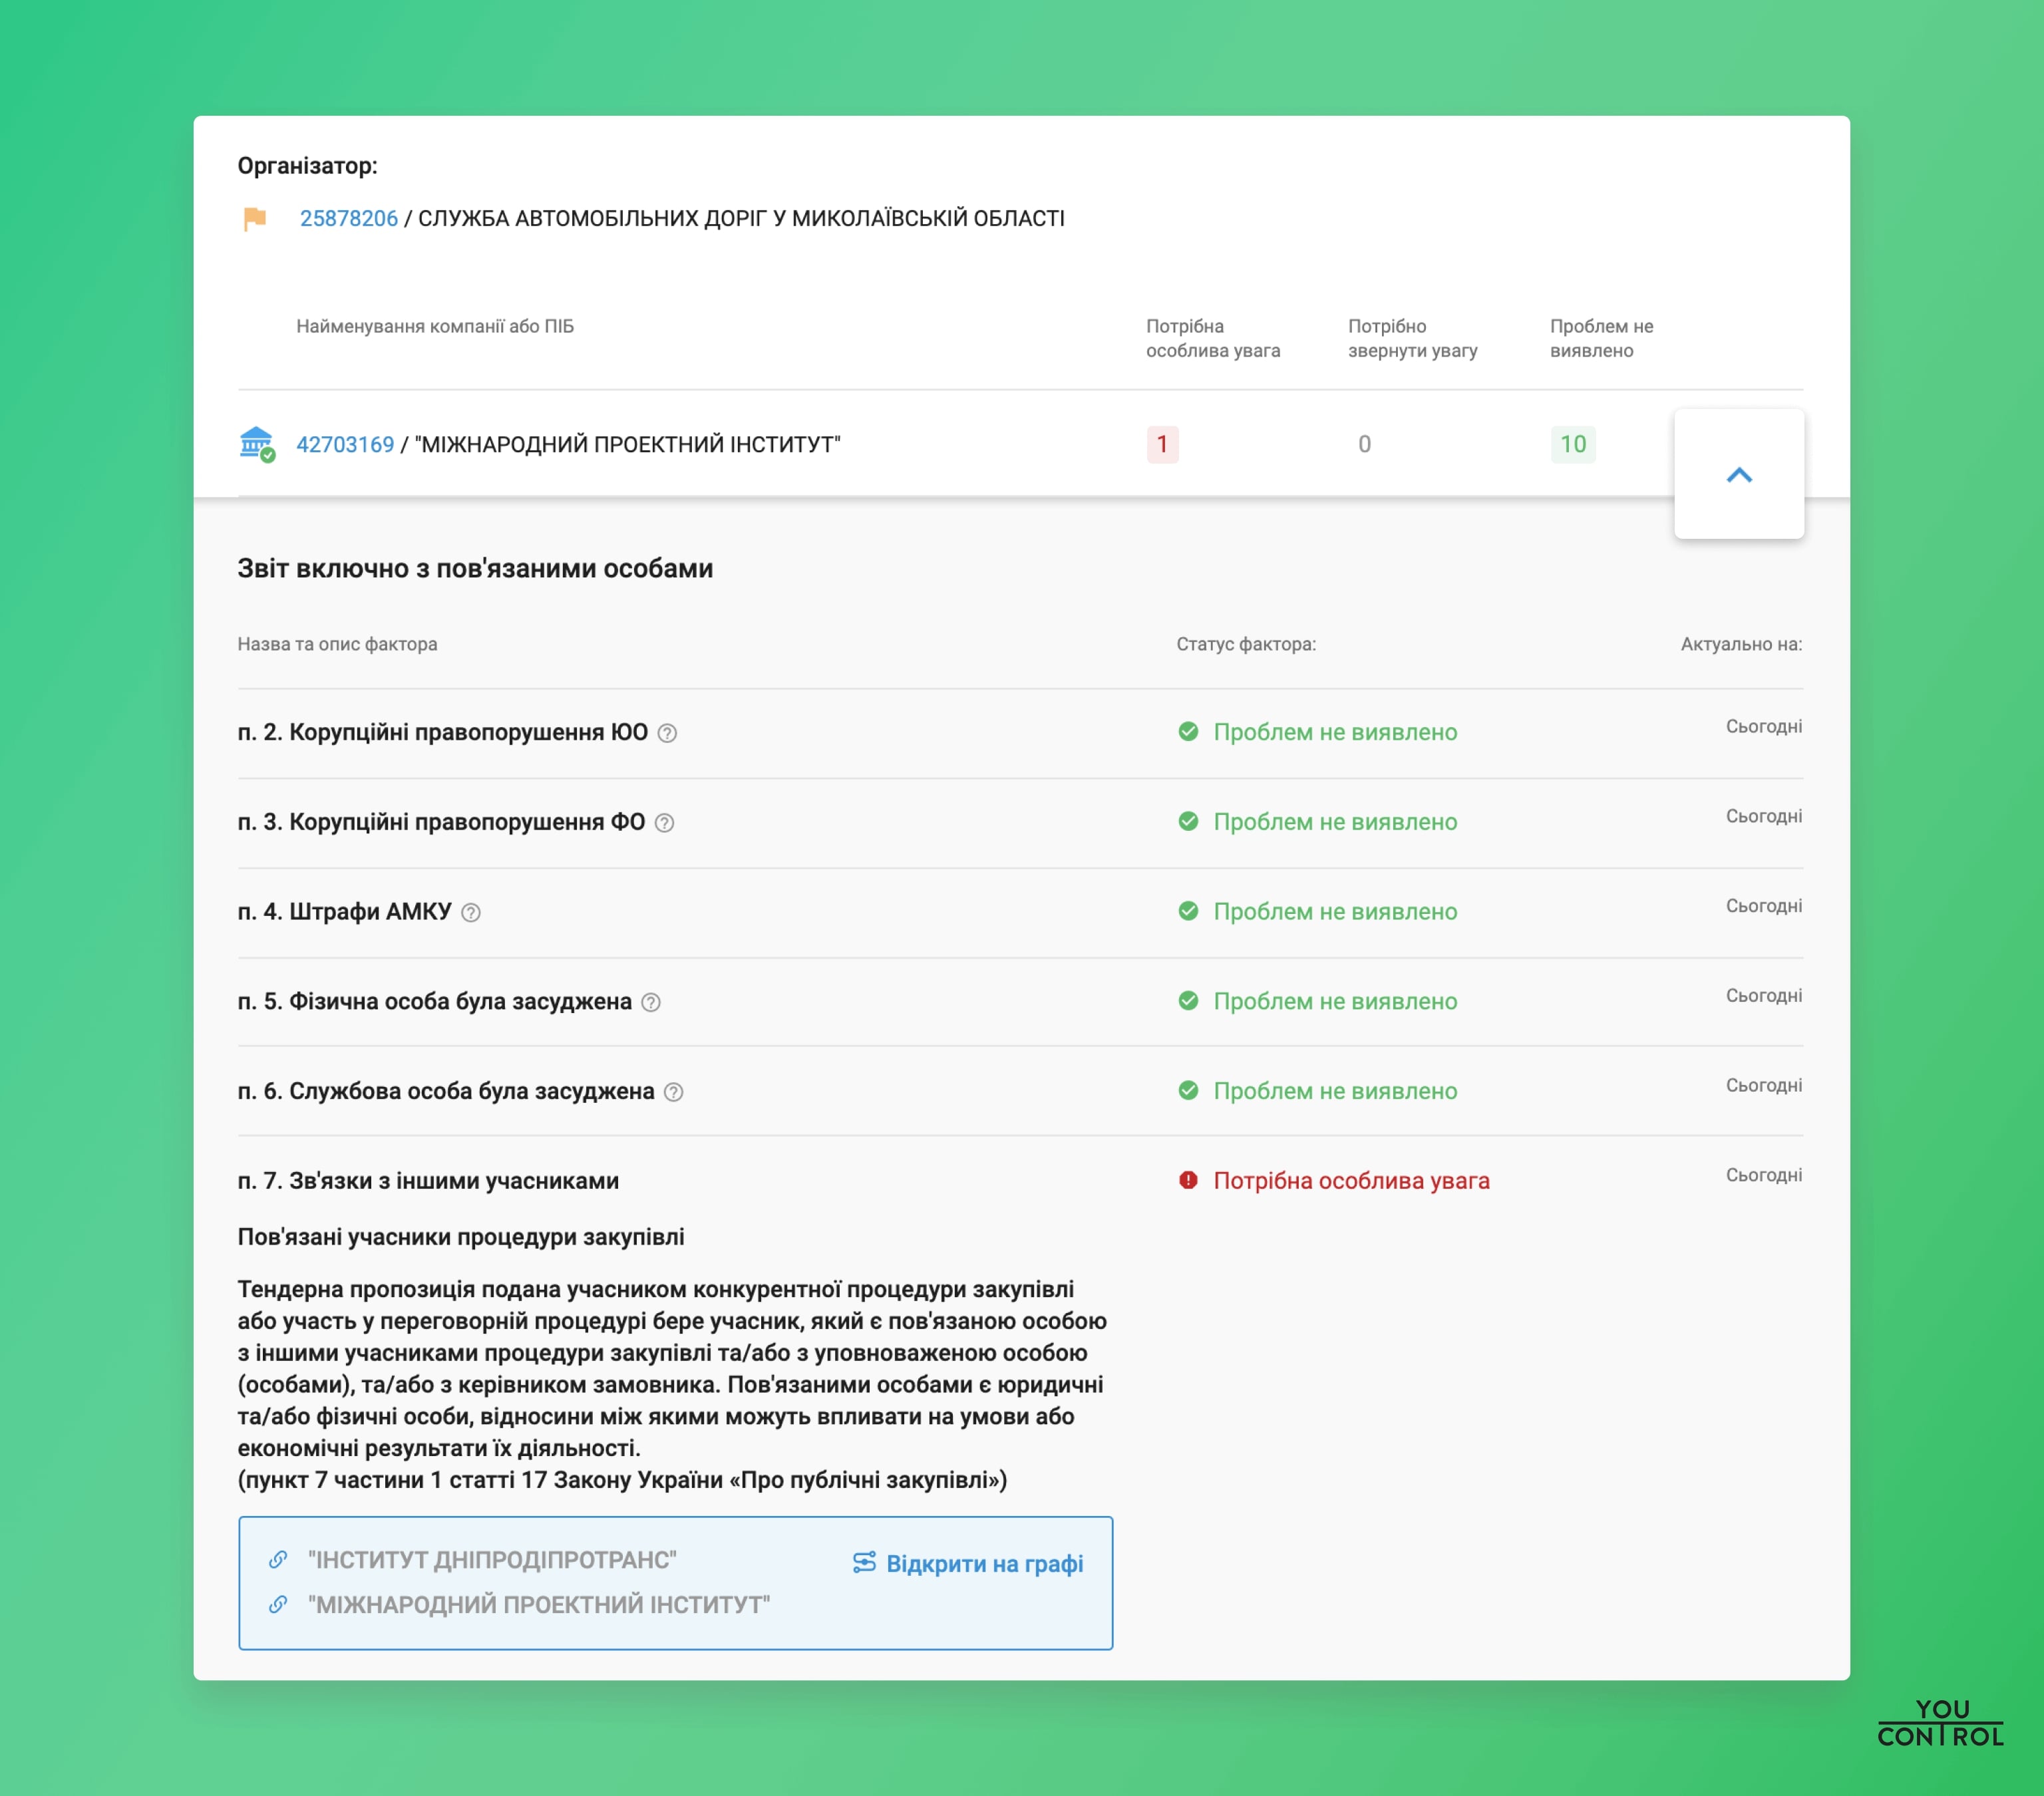Screen dimensions: 2044x1796
Task: Click the red alert icon for п. 7
Action: coord(1188,1180)
